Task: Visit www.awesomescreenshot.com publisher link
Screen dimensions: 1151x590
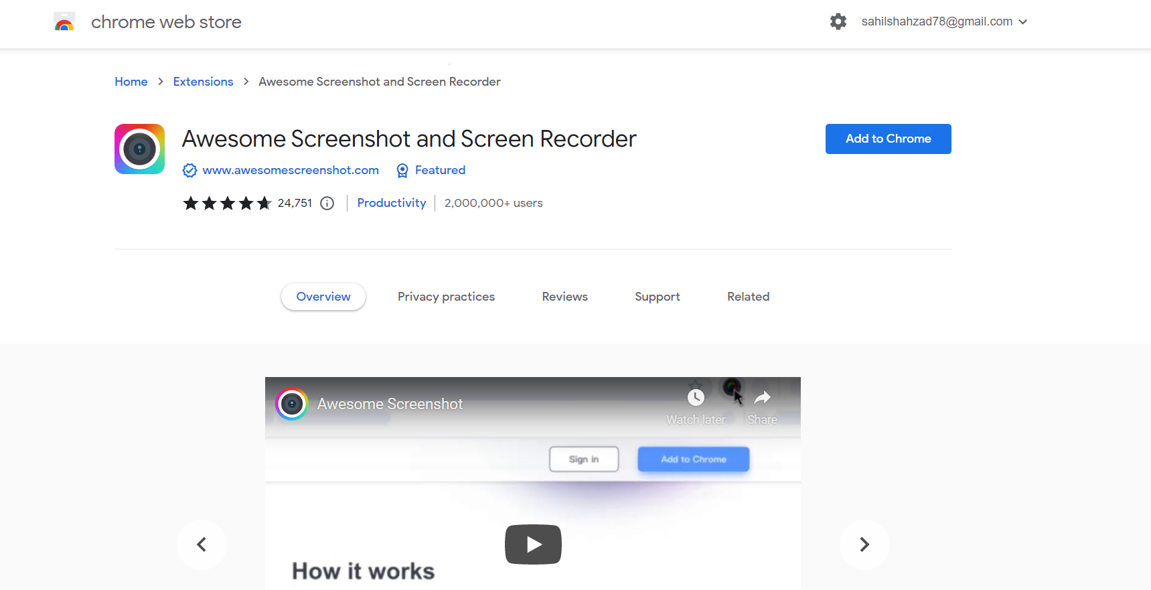Action: [x=291, y=170]
